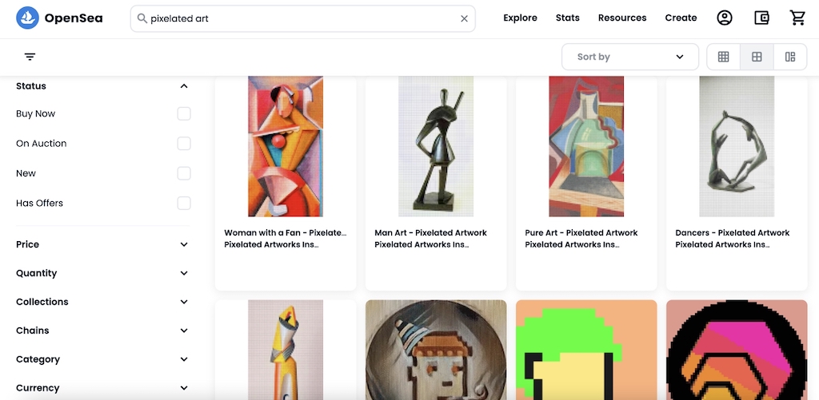Image resolution: width=819 pixels, height=400 pixels.
Task: Expand the Price filter section
Action: coord(102,244)
